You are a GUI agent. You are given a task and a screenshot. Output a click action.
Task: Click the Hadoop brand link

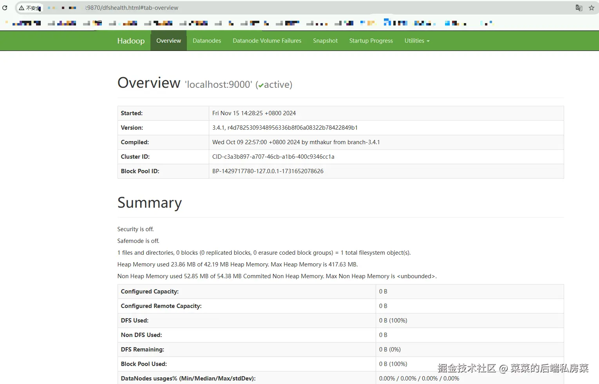(x=131, y=40)
